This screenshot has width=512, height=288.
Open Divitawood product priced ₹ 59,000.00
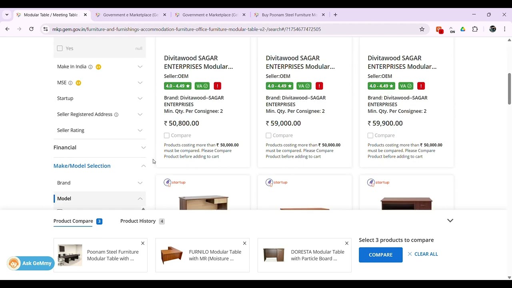[x=300, y=62]
